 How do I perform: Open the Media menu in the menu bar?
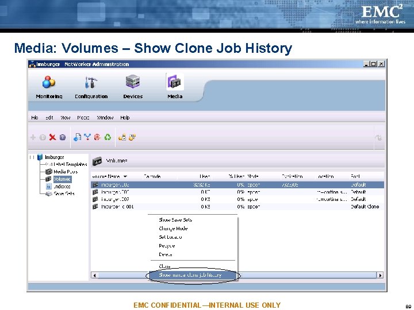pyautogui.click(x=83, y=118)
